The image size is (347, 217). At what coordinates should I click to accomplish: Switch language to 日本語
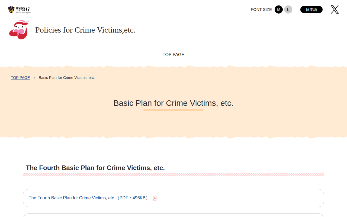311,9
